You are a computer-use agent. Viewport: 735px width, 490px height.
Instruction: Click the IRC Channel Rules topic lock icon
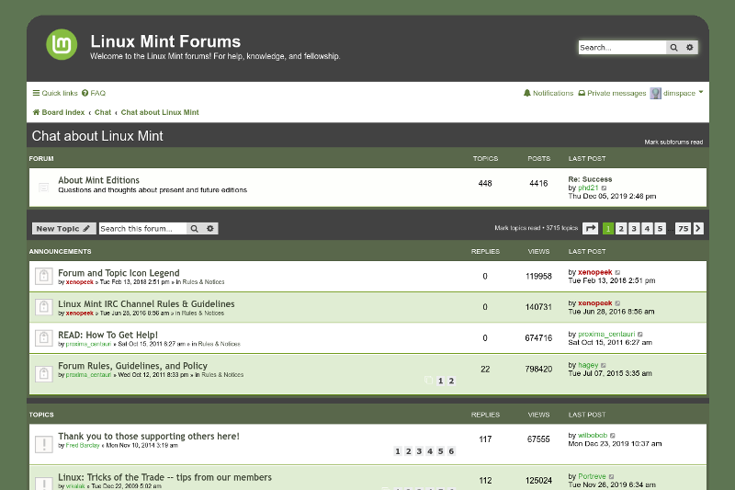pyautogui.click(x=43, y=307)
